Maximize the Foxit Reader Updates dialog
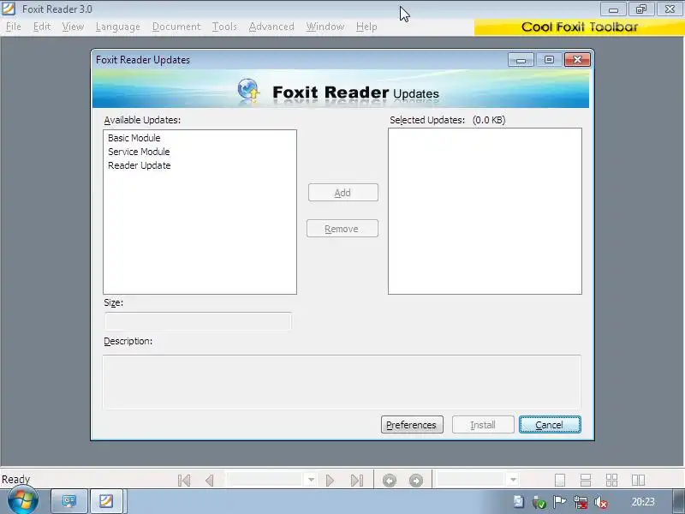The width and height of the screenshot is (685, 514). coord(549,59)
